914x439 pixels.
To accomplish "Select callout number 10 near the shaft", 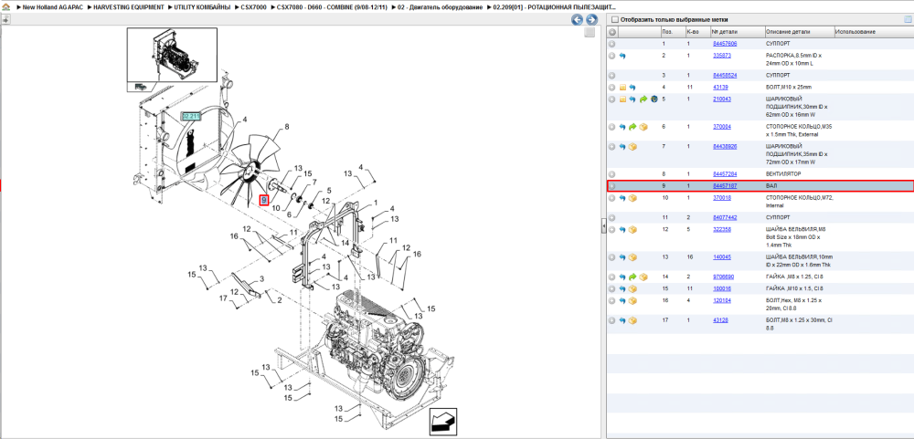I will pyautogui.click(x=276, y=208).
